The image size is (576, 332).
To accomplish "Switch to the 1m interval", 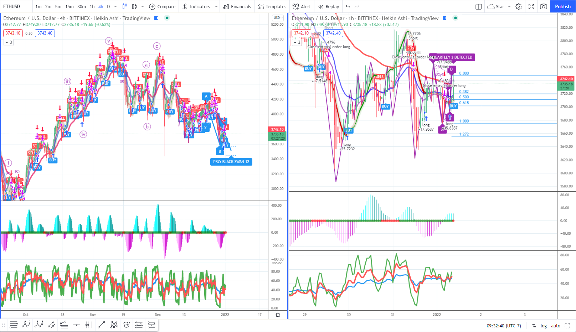I will [38, 6].
